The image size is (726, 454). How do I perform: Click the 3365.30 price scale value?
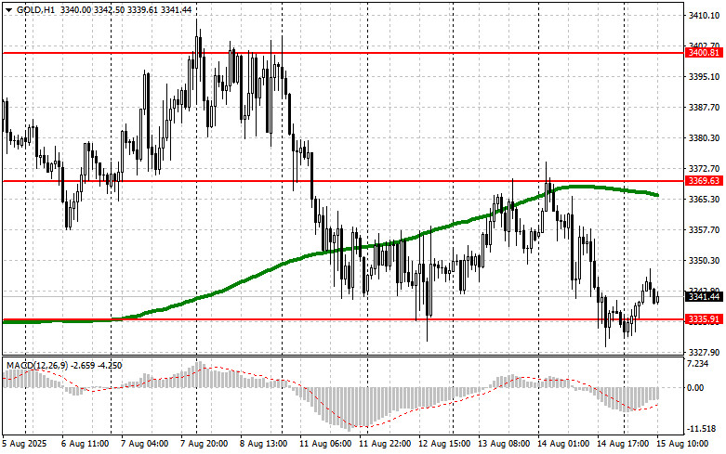point(705,199)
